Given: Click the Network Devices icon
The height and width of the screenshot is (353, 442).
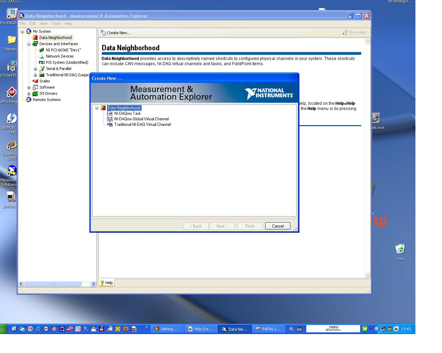Looking at the screenshot, I should pyautogui.click(x=42, y=56).
